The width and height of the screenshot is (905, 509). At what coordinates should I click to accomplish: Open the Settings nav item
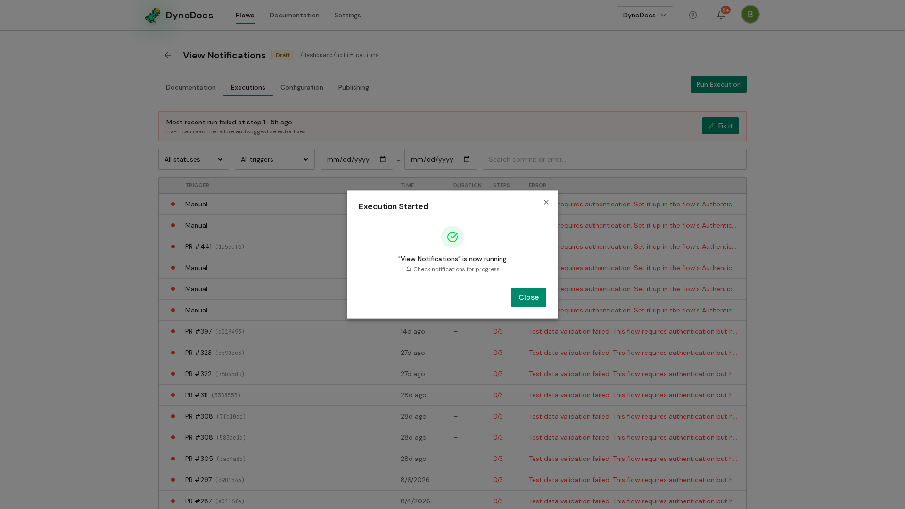348,15
